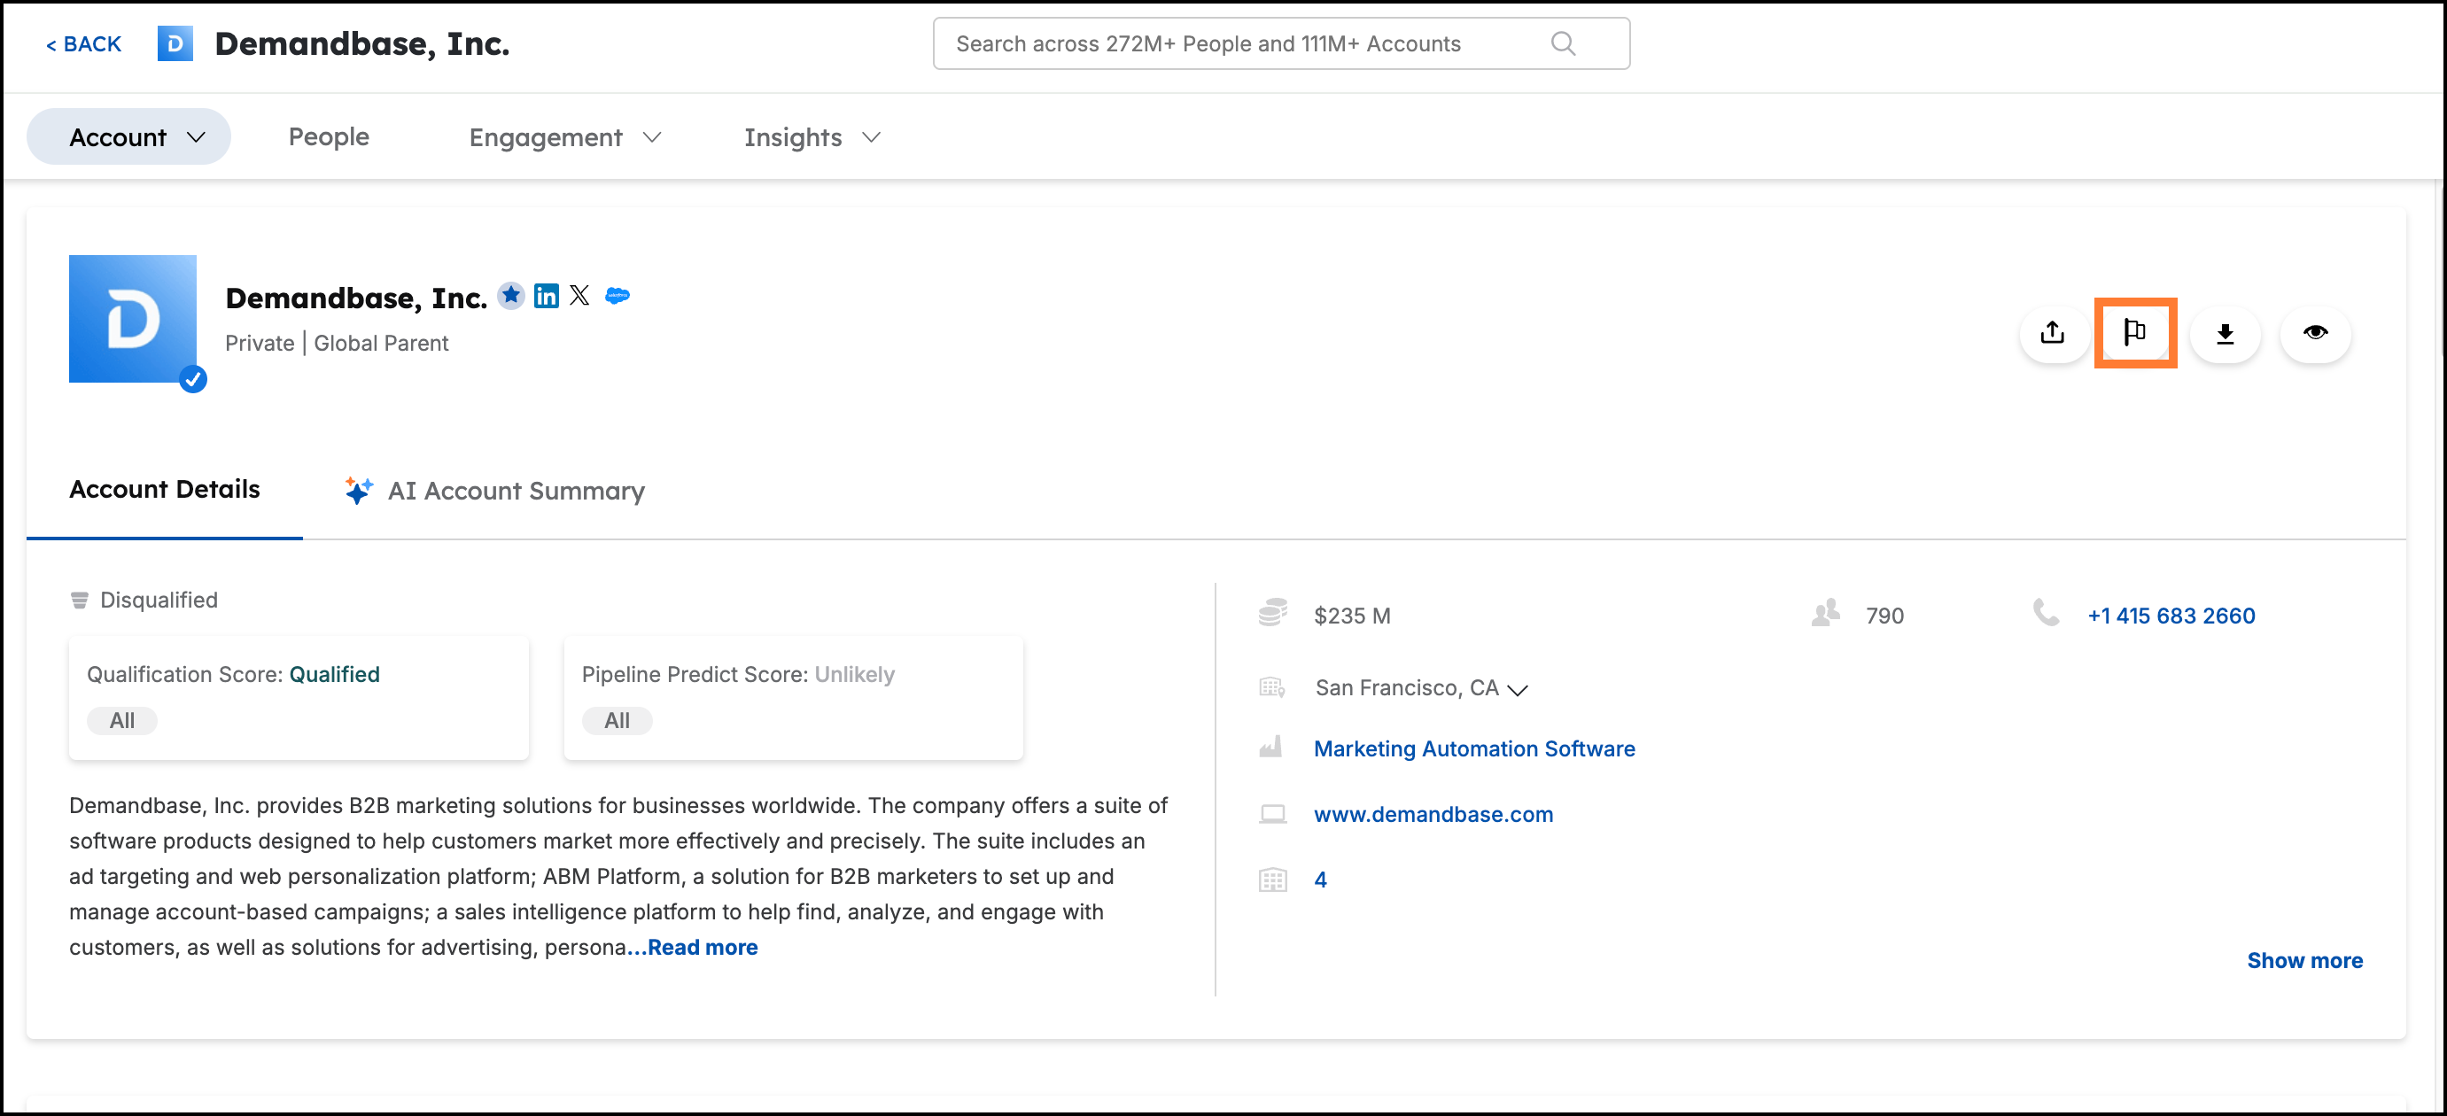Open the Account dropdown tab

[128, 137]
